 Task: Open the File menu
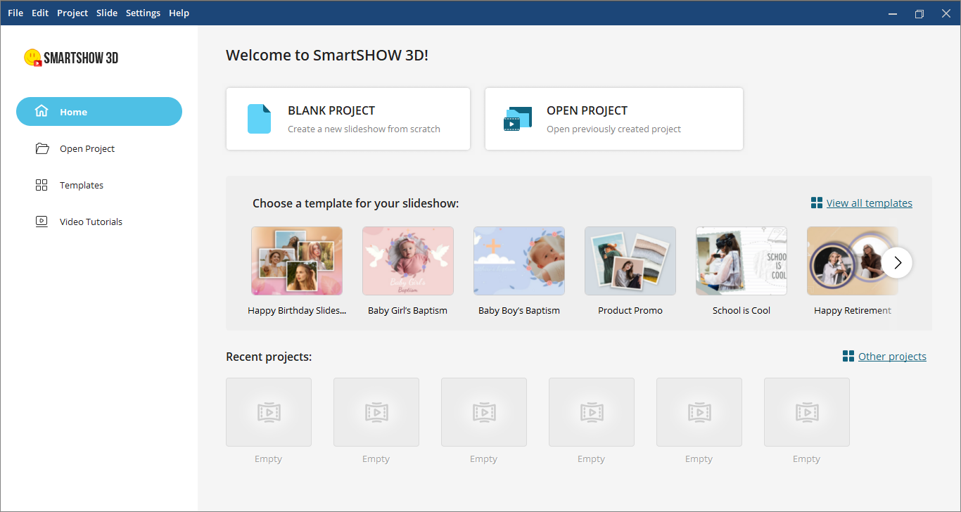(x=15, y=13)
